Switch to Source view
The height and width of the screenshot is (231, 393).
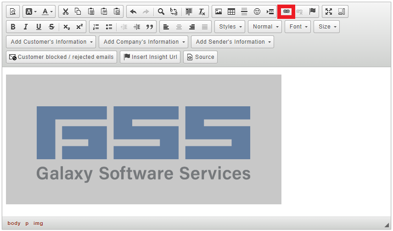coord(200,57)
